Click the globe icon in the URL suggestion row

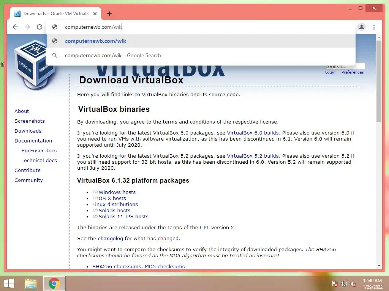[55, 41]
